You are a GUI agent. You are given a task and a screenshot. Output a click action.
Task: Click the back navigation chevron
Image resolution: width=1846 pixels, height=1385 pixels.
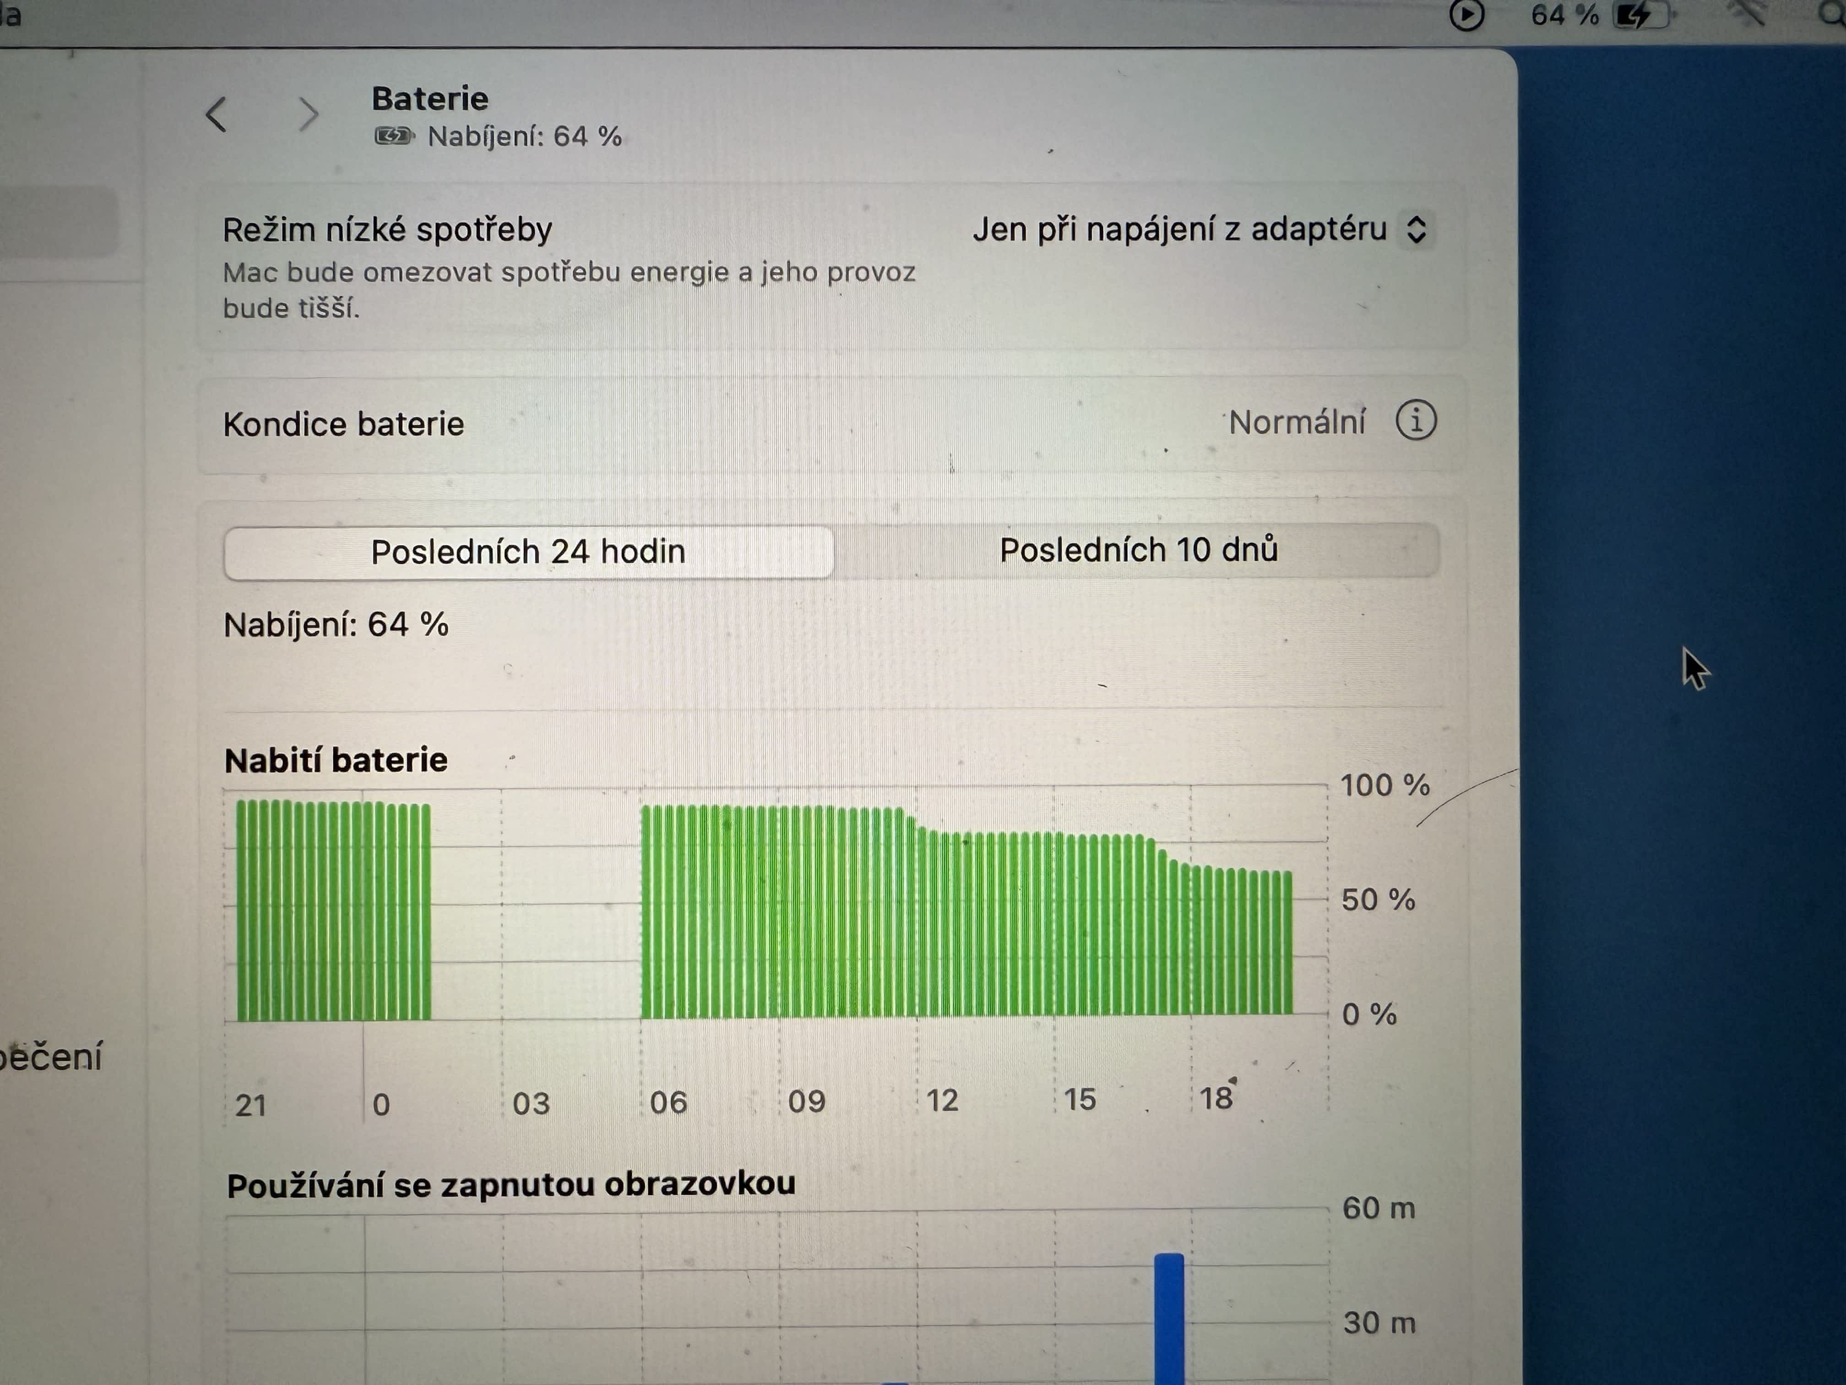tap(216, 115)
